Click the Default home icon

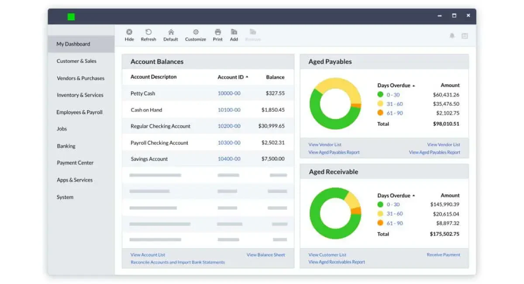171,32
